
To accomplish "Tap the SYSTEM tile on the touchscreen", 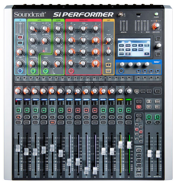I will tap(128, 45).
